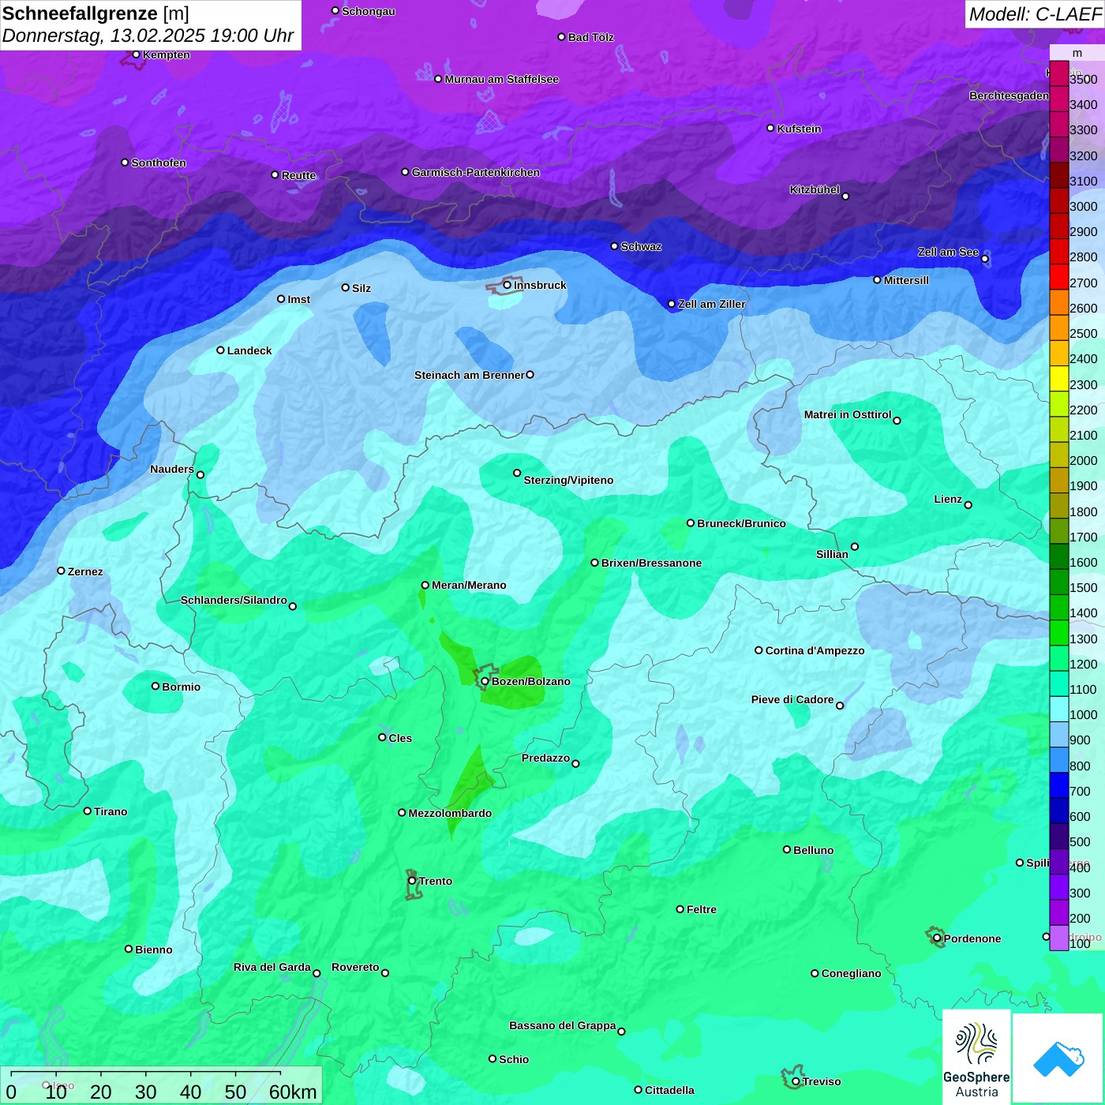
Task: Click the Sillian location dot
Action: click(x=855, y=546)
